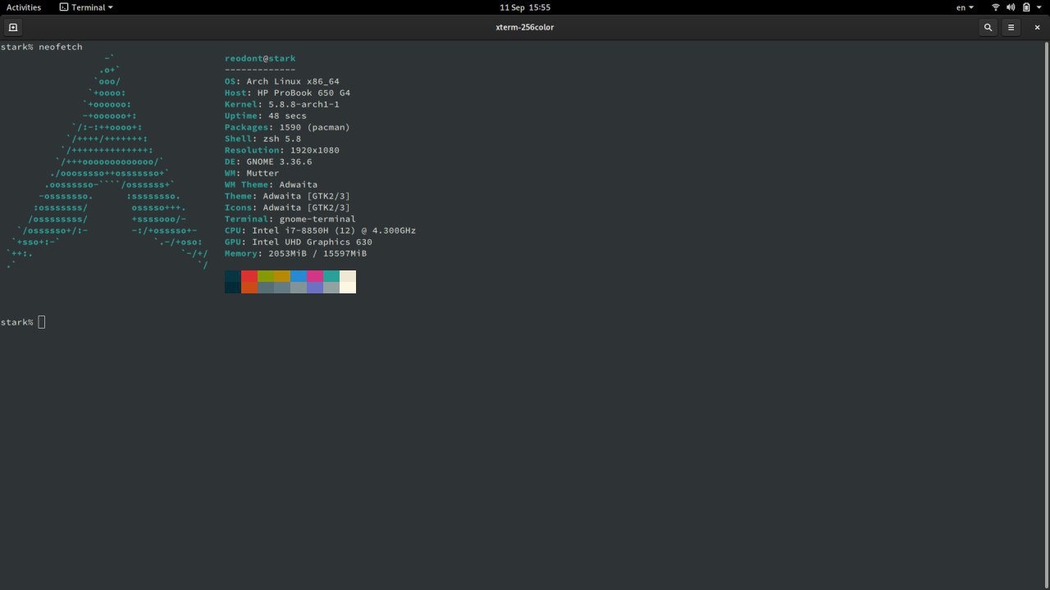1050x590 pixels.
Task: Click the terminal icon beside the Terminal menu
Action: click(64, 7)
